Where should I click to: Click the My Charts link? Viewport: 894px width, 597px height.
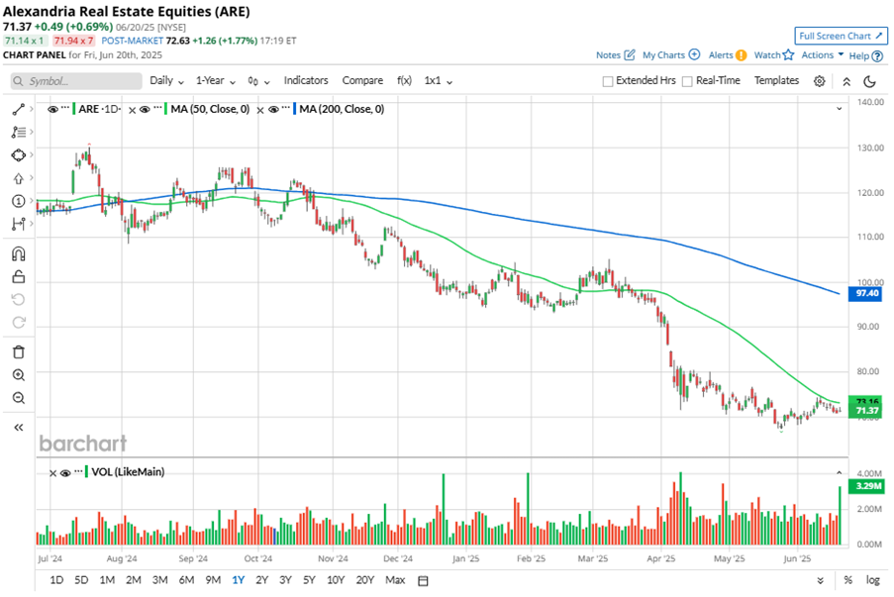coord(663,54)
